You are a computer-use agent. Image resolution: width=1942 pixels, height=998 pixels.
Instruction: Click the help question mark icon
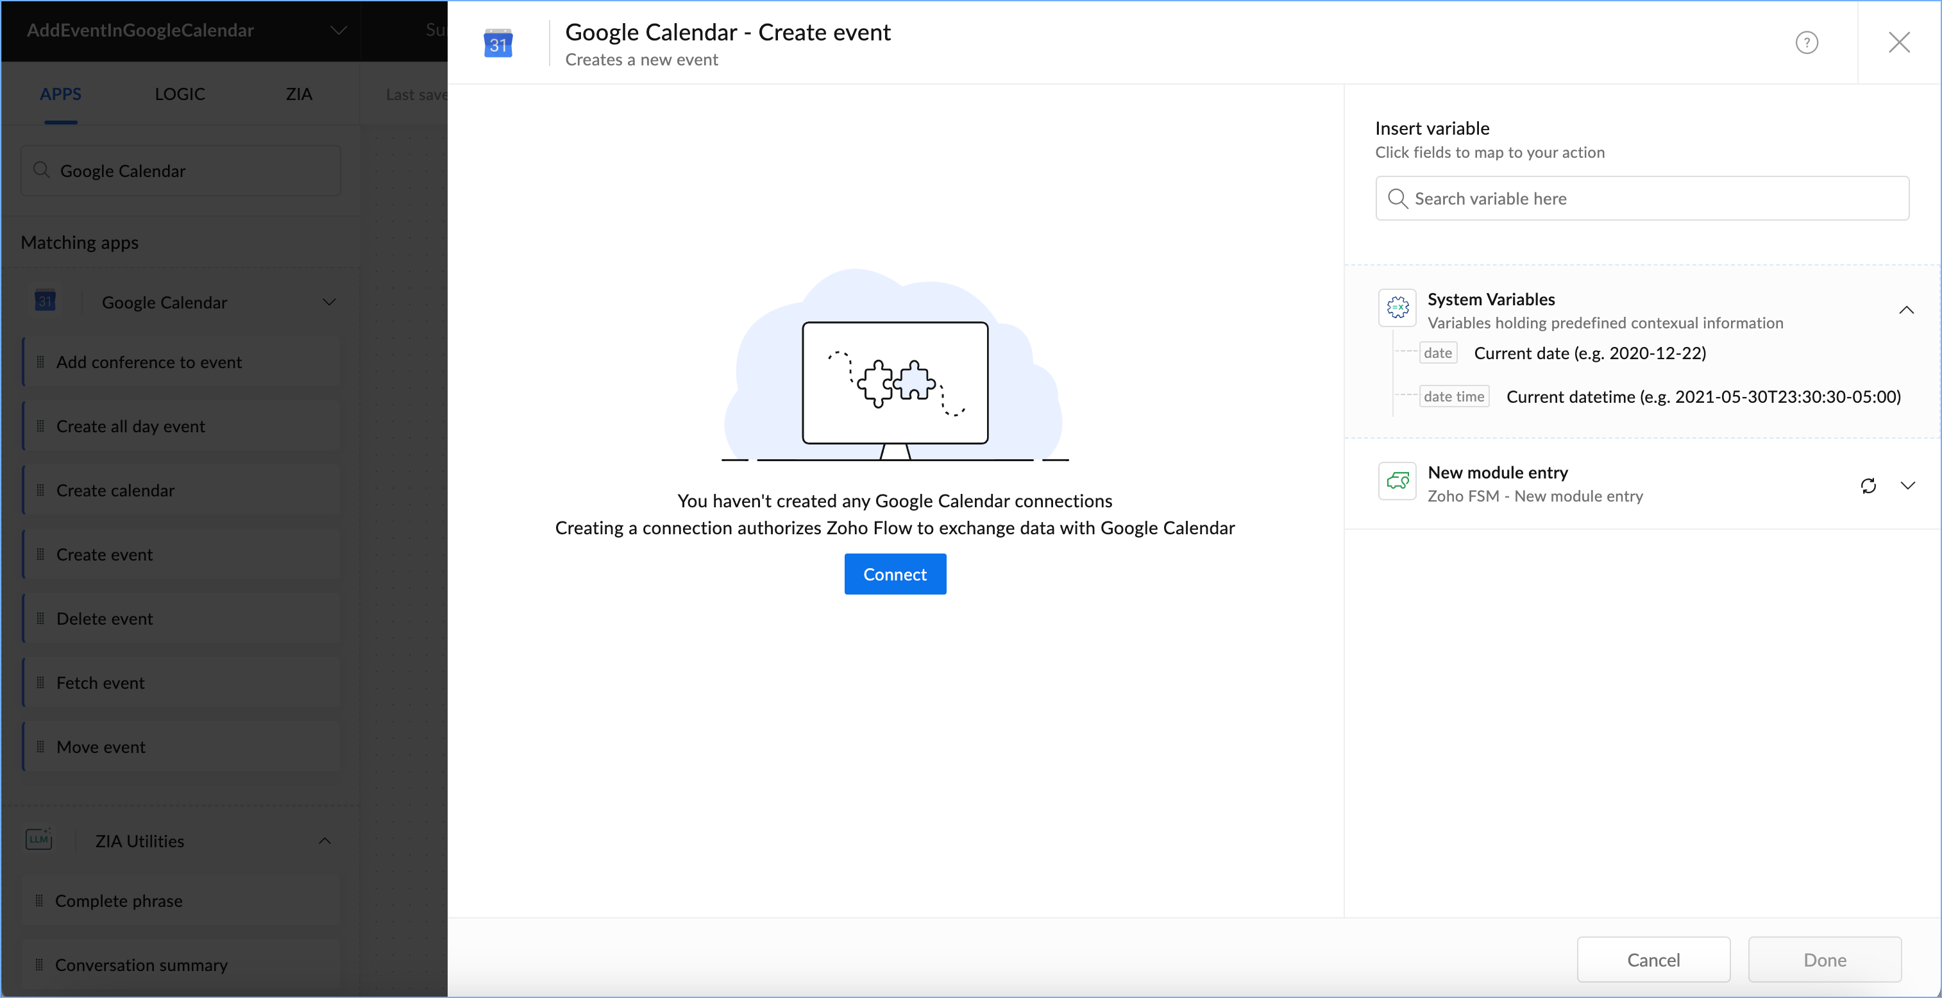tap(1806, 42)
